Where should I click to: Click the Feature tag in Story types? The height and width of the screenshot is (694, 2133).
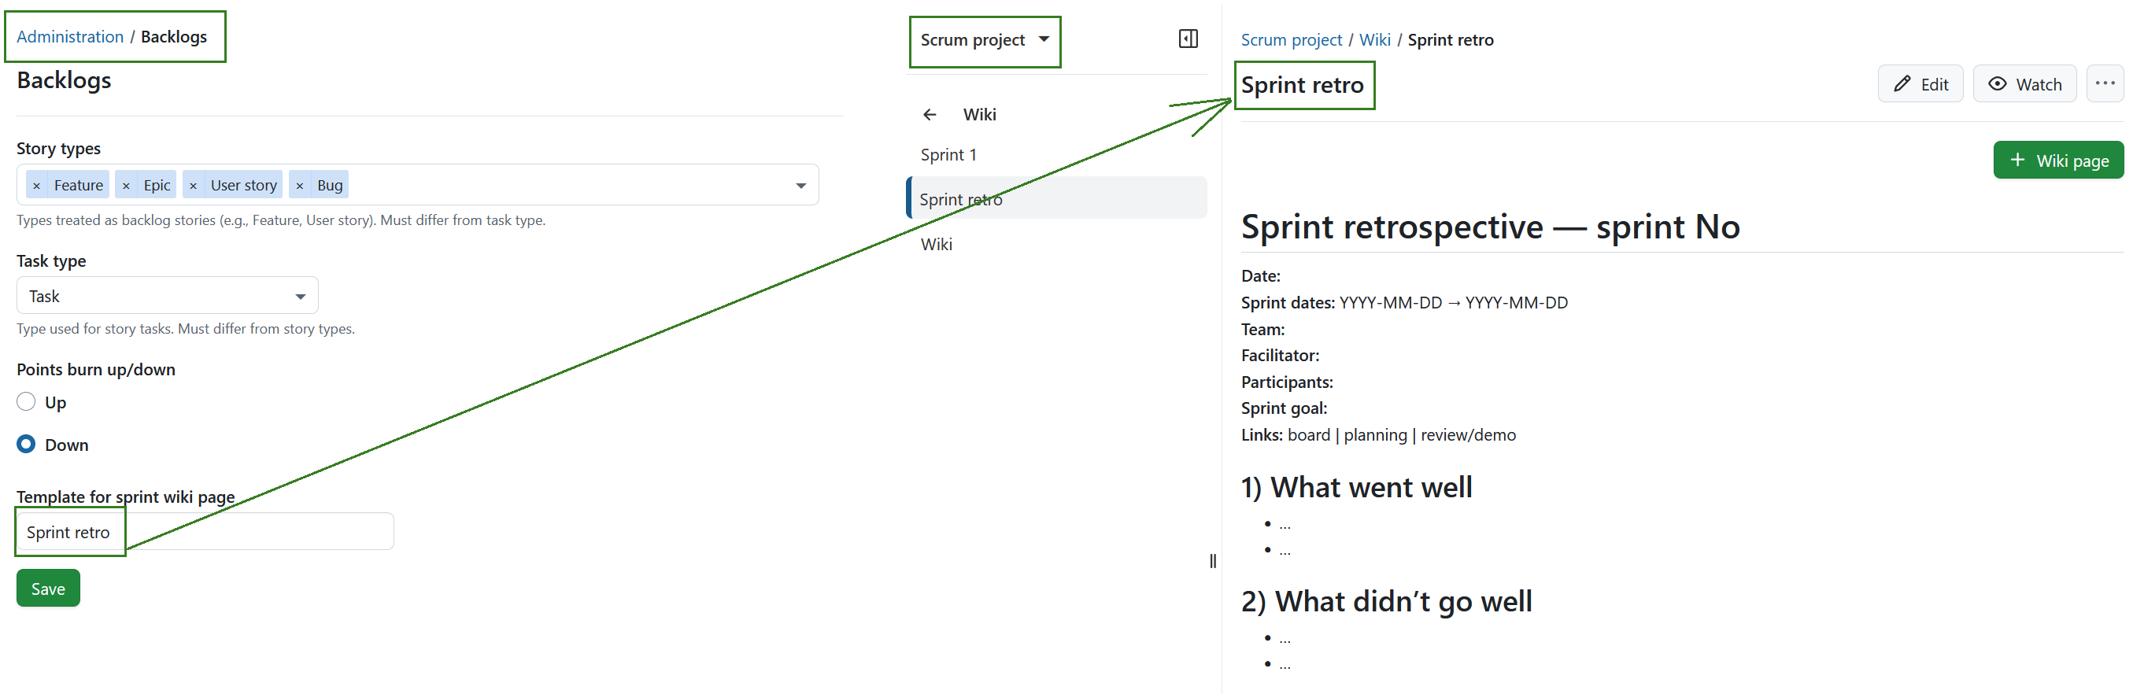(x=79, y=186)
